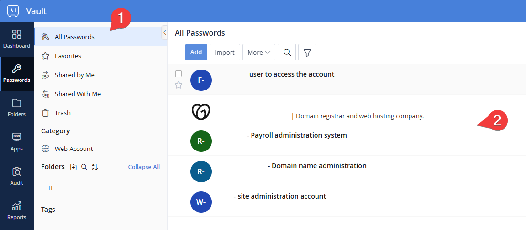Viewport: 526px width, 230px height.
Task: Click the Add button
Action: [196, 52]
